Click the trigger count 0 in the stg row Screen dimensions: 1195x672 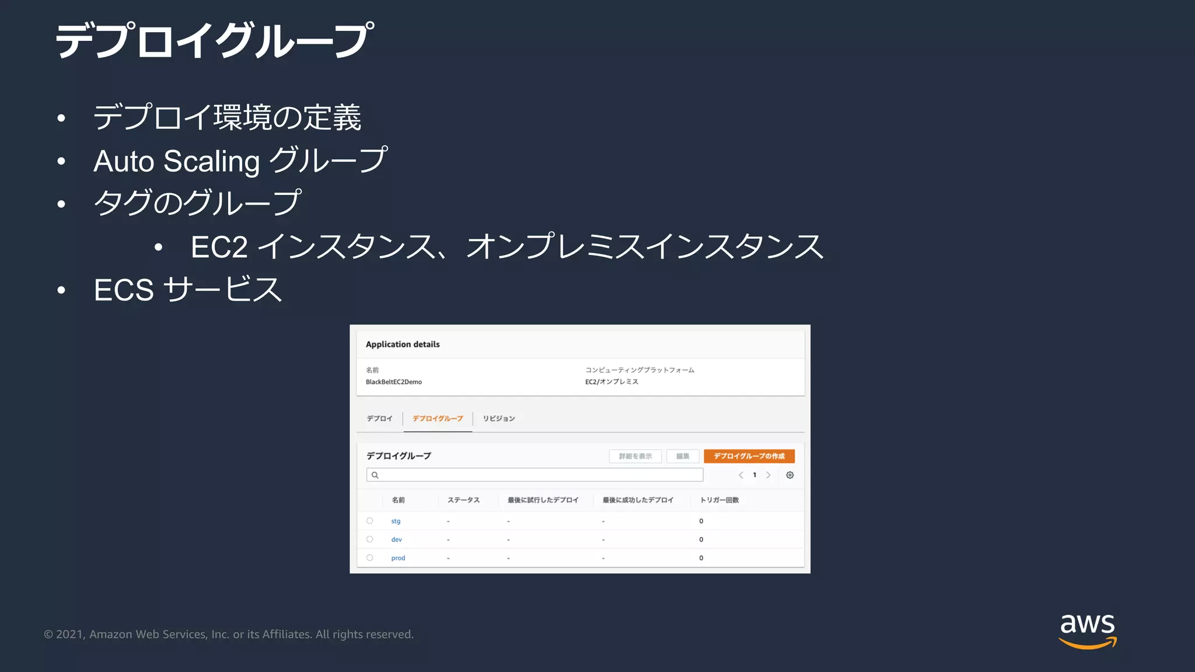[701, 521]
